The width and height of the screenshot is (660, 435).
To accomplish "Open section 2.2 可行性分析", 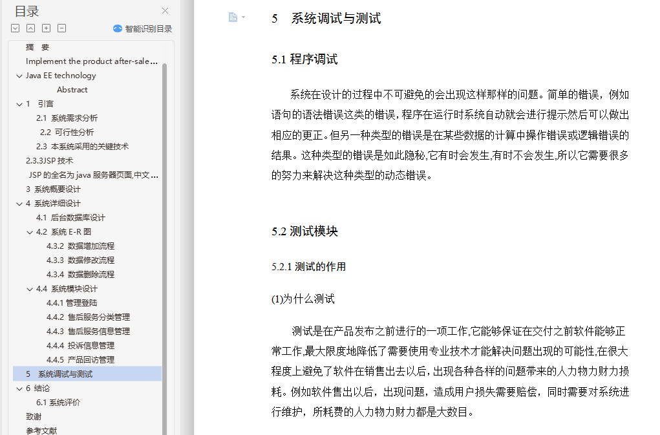I will [x=67, y=133].
